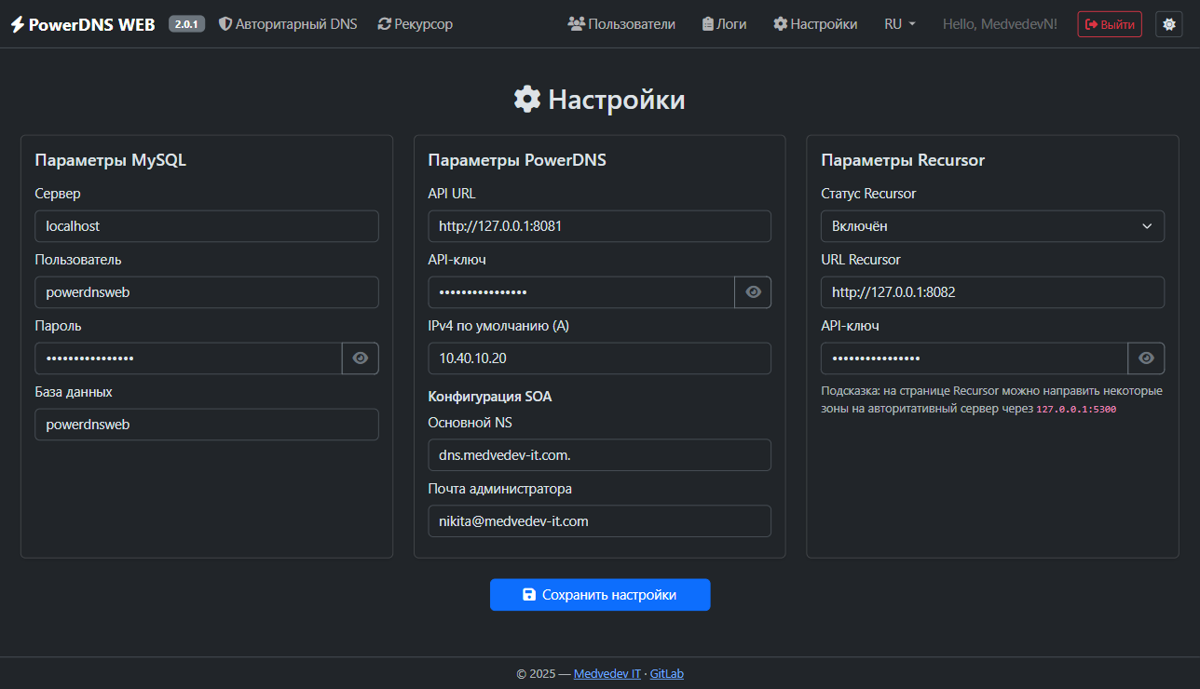Screen dimensions: 1200x689
Task: Log out using the Выйти button
Action: pyautogui.click(x=1109, y=24)
